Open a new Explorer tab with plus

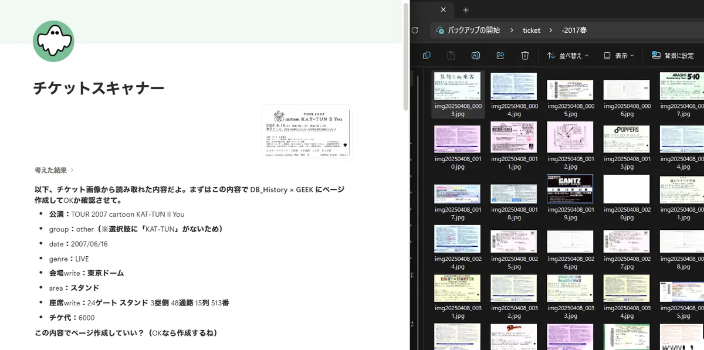(x=466, y=10)
